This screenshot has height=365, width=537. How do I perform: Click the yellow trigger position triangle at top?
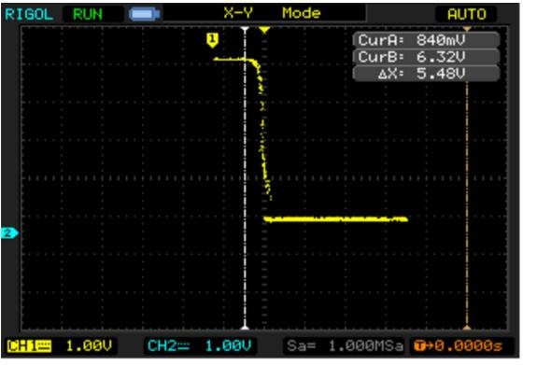(x=264, y=30)
